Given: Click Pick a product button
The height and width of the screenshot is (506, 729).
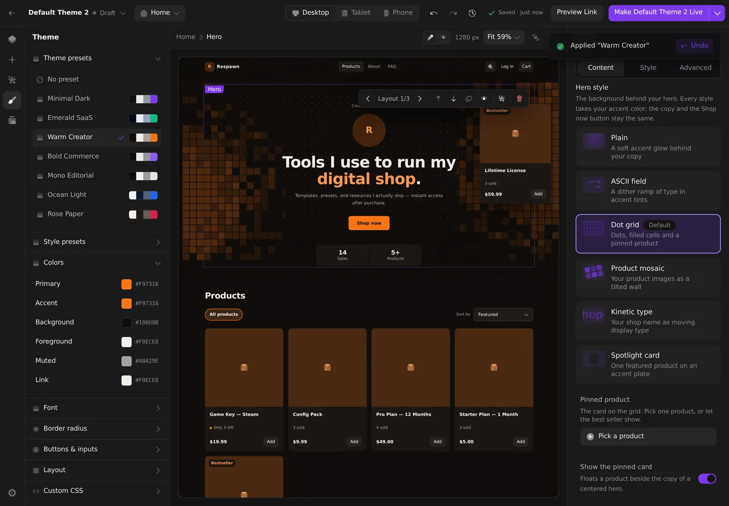Looking at the screenshot, I should 648,436.
